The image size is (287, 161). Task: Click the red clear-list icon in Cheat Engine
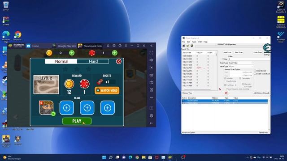226,93
